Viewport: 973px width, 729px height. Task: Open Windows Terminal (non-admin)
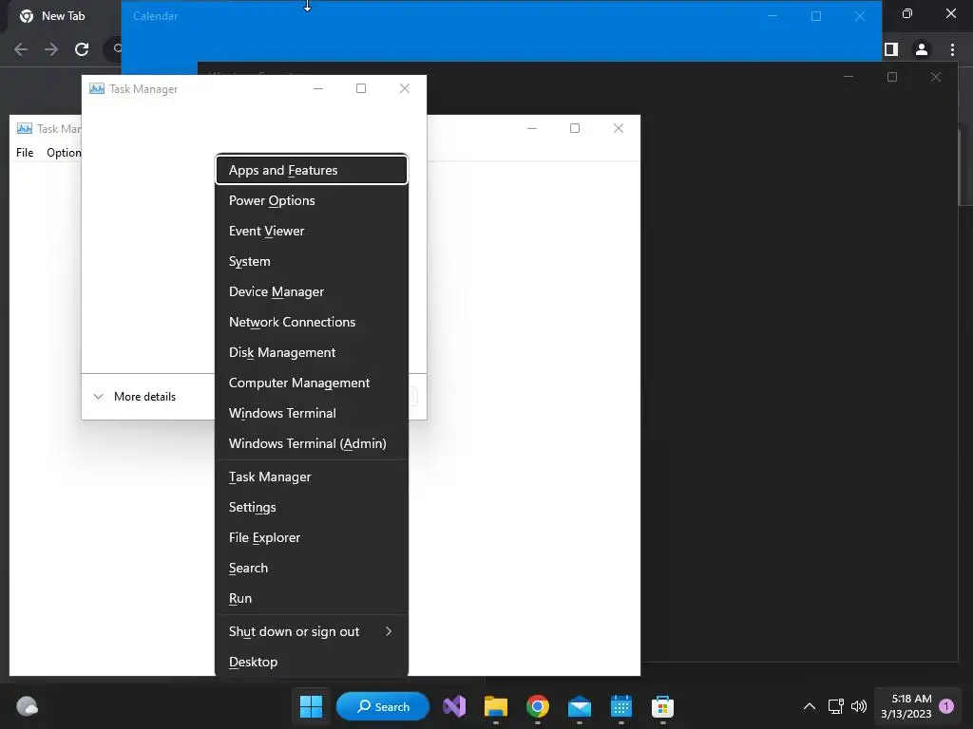(x=312, y=413)
